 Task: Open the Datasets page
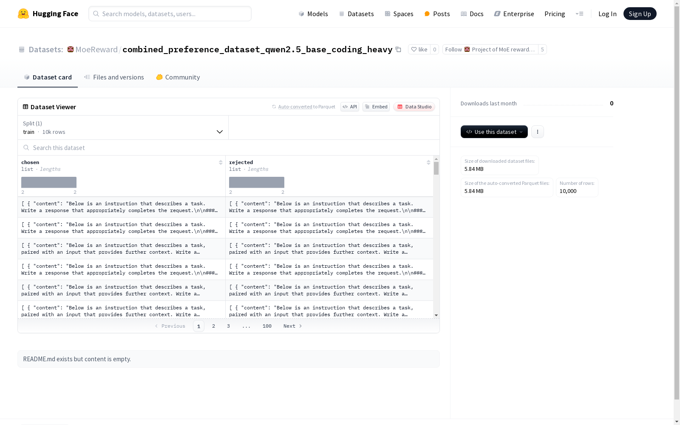356,14
